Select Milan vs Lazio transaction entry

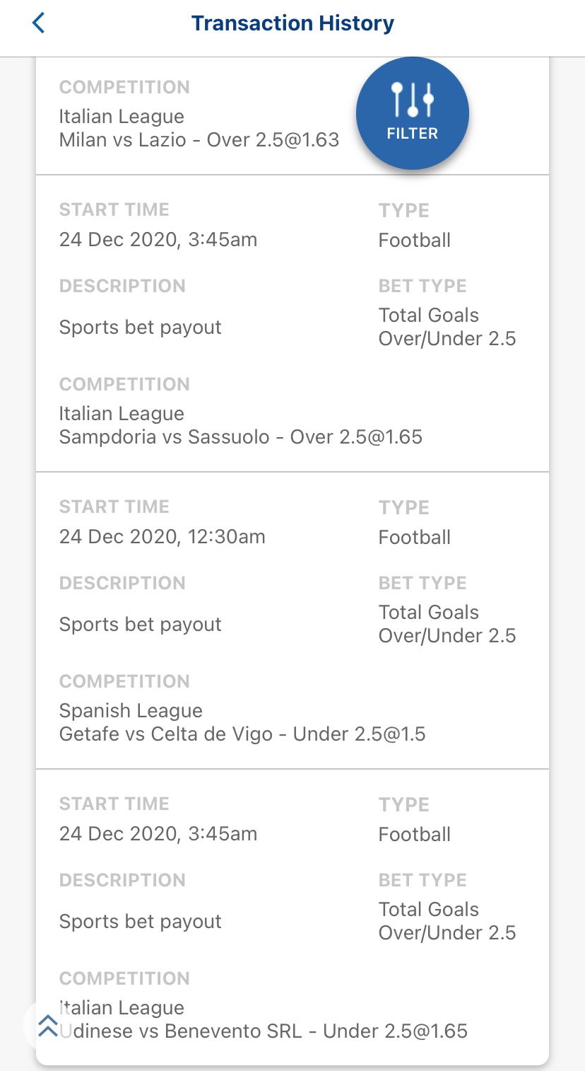(199, 139)
